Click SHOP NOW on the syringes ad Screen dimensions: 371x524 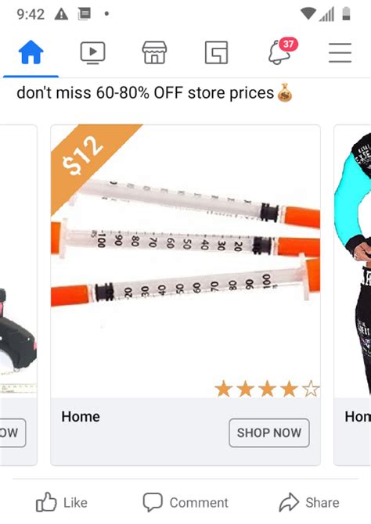point(269,432)
